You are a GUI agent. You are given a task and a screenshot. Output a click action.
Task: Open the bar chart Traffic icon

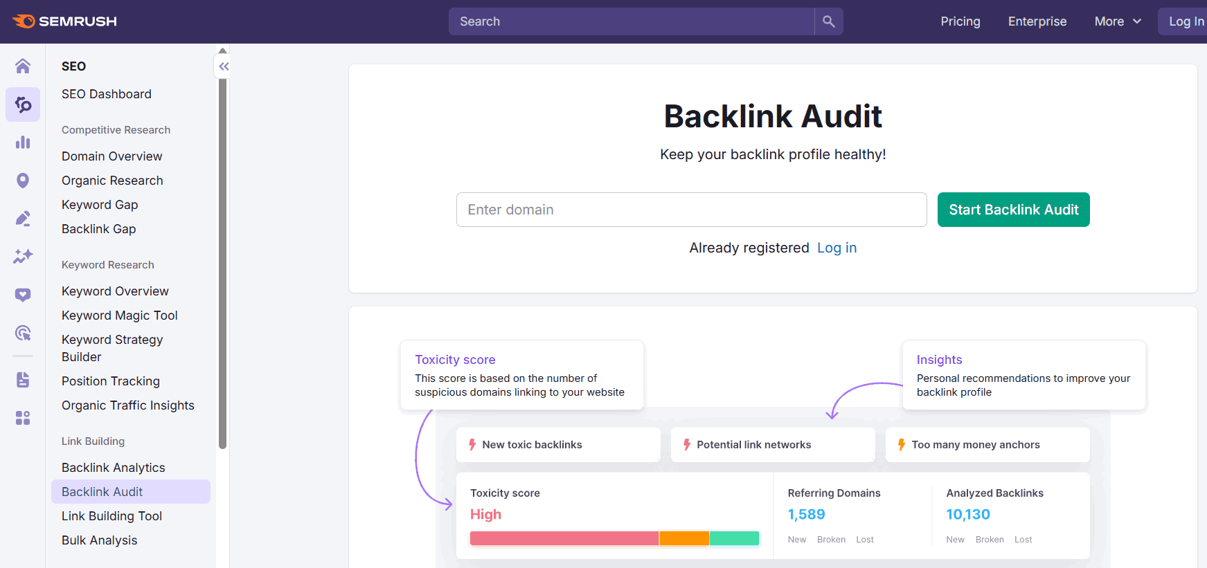click(x=23, y=143)
